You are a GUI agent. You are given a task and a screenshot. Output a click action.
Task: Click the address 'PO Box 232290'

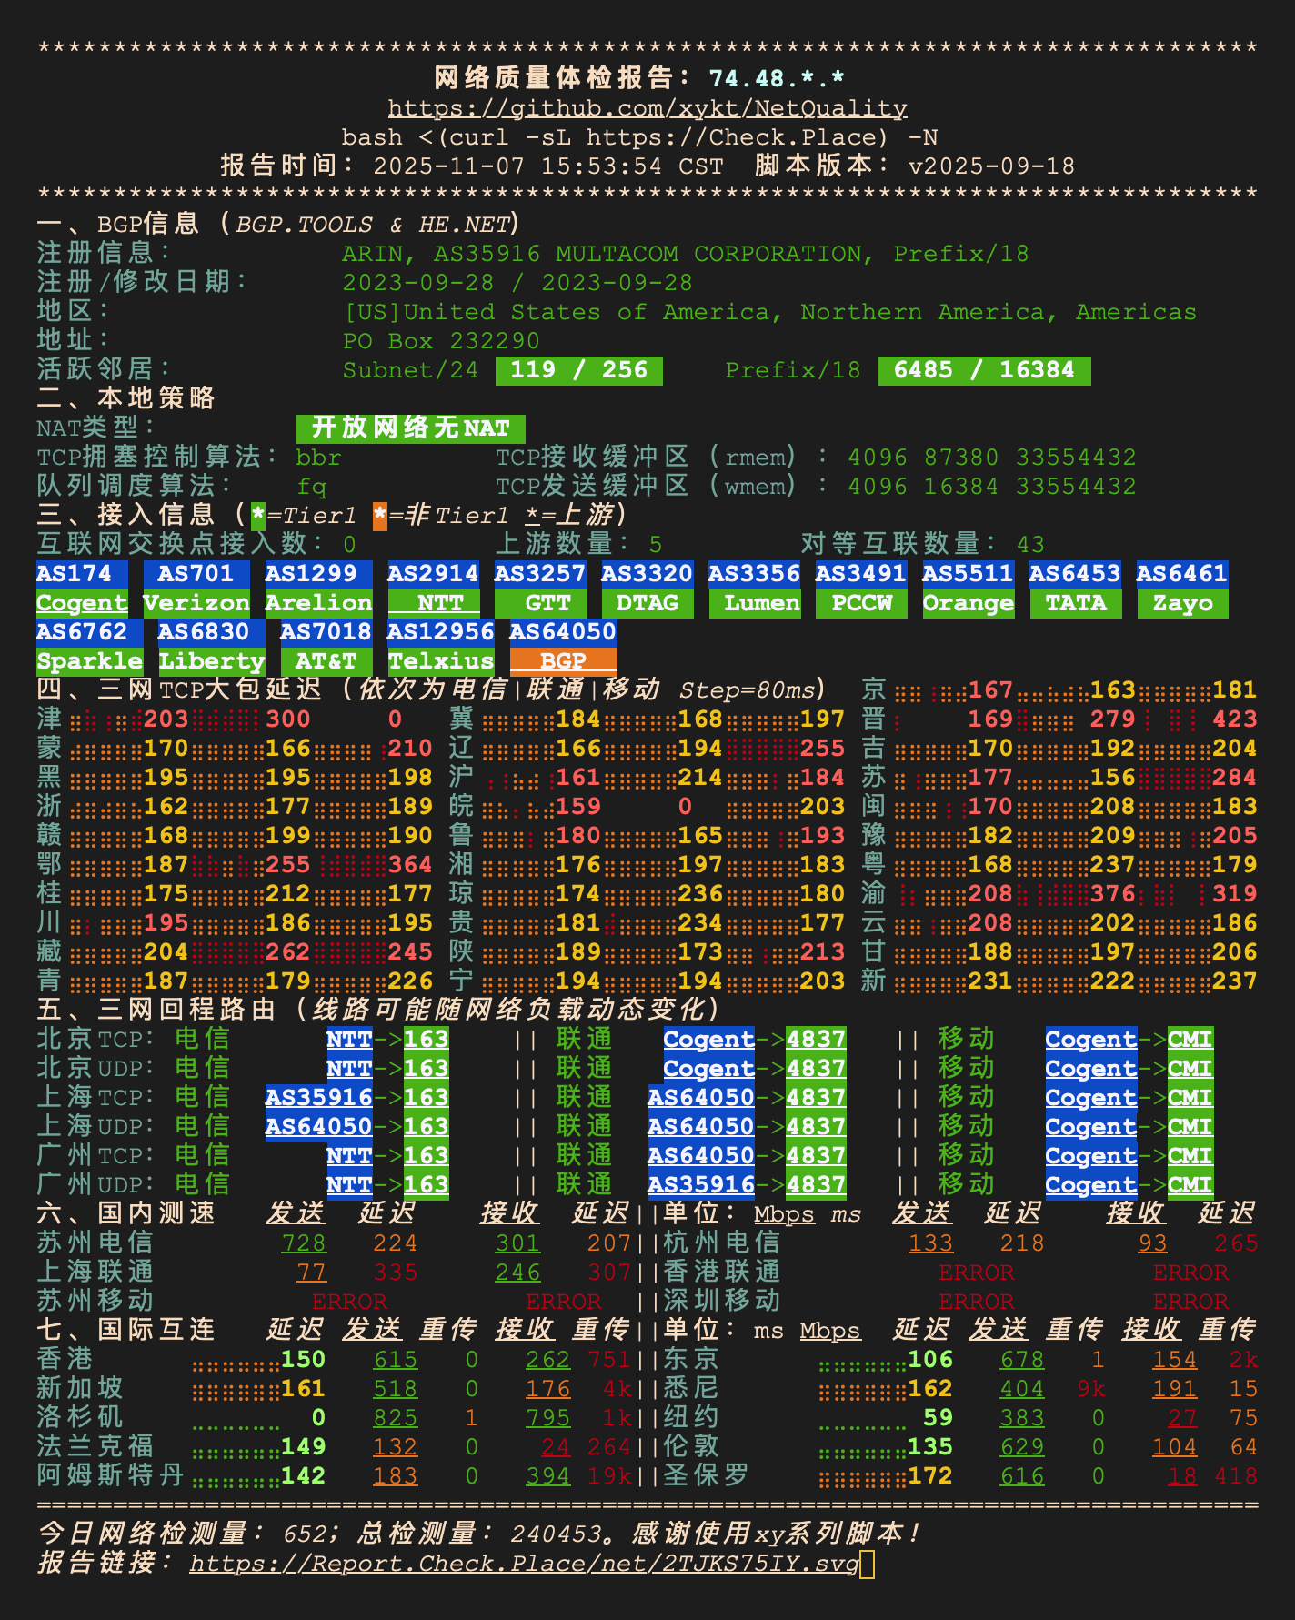pyautogui.click(x=441, y=341)
